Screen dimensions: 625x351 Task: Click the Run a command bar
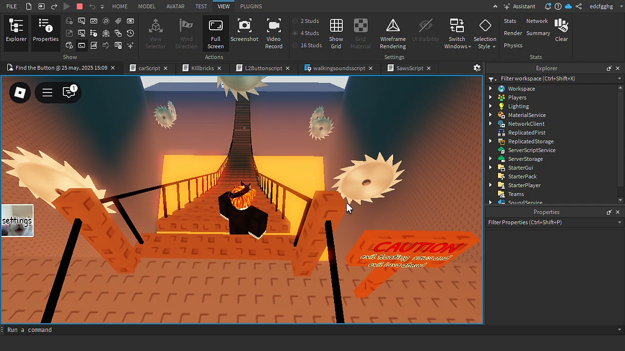coord(244,330)
